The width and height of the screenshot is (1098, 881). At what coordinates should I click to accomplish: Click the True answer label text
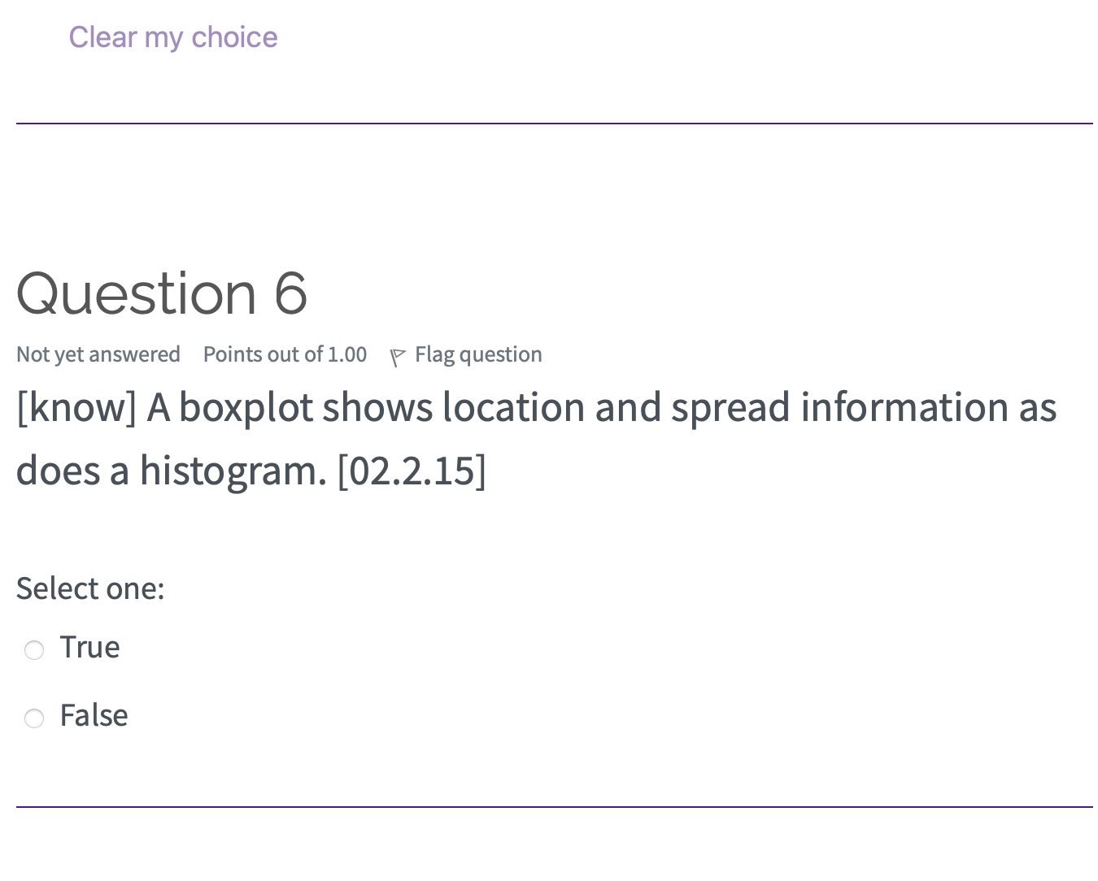click(89, 647)
